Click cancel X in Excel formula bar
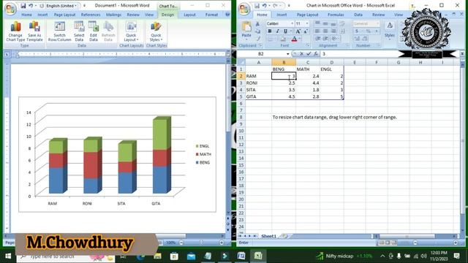Screen dimensions: 468x263 point(301,53)
